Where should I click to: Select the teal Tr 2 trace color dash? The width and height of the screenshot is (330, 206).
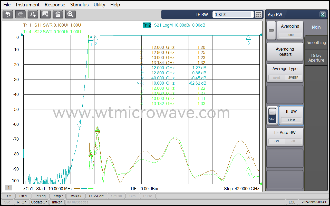[x=83, y=188]
